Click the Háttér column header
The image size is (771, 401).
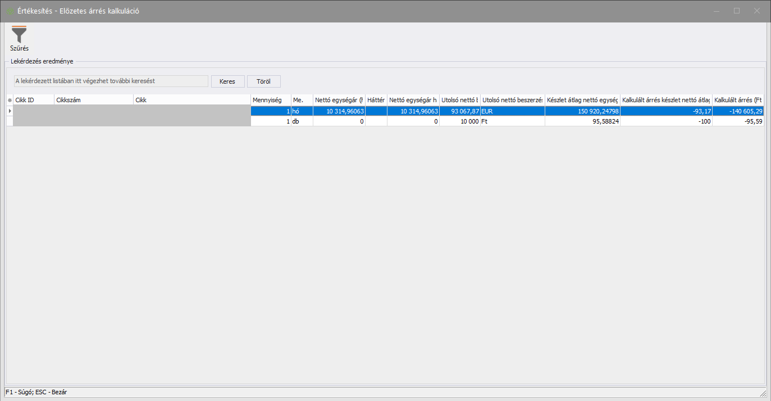(376, 100)
